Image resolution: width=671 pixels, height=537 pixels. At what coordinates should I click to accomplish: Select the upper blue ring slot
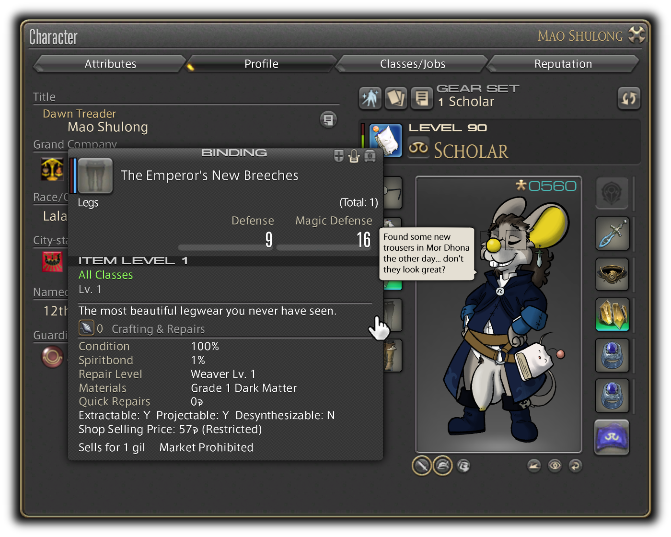pos(612,355)
